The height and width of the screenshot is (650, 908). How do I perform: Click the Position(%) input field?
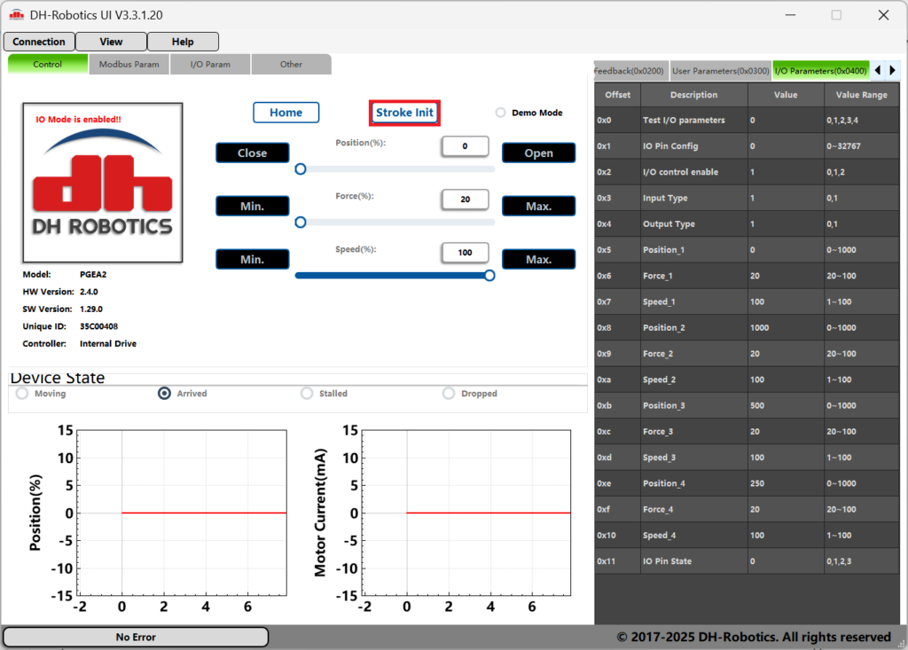[x=465, y=146]
